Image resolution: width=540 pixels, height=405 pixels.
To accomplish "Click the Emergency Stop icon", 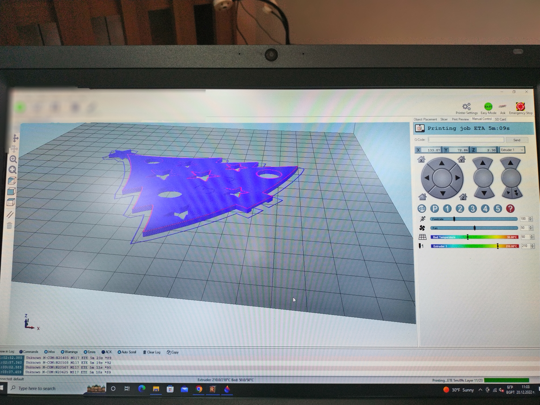I will [520, 107].
